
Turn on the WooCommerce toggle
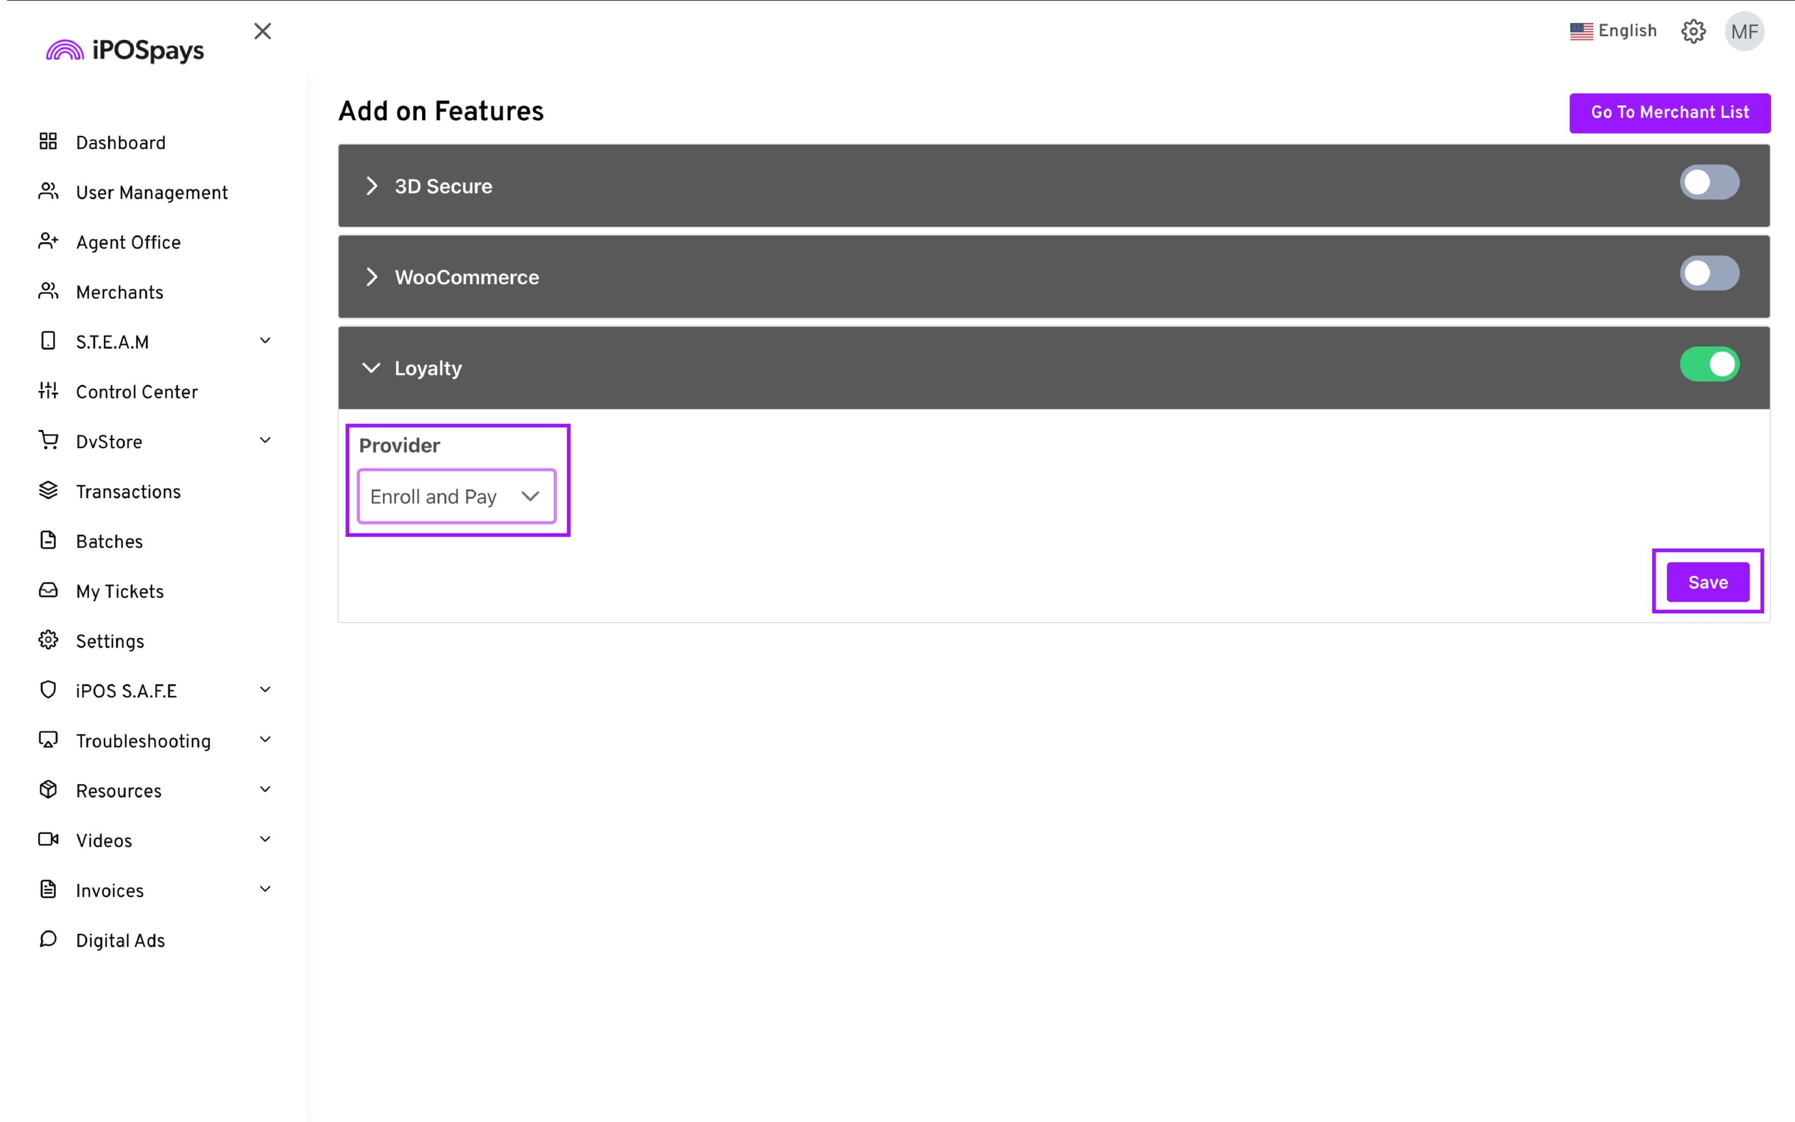[x=1709, y=274]
